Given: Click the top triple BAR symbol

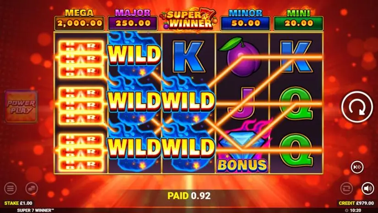Looking at the screenshot, I should tap(81, 58).
